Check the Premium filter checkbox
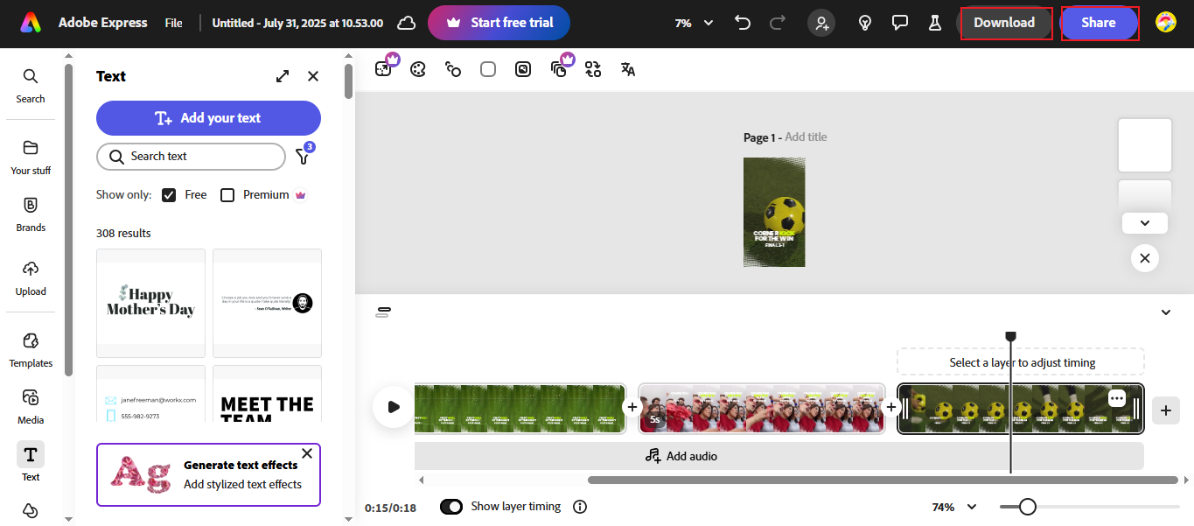This screenshot has width=1194, height=526. pos(227,195)
